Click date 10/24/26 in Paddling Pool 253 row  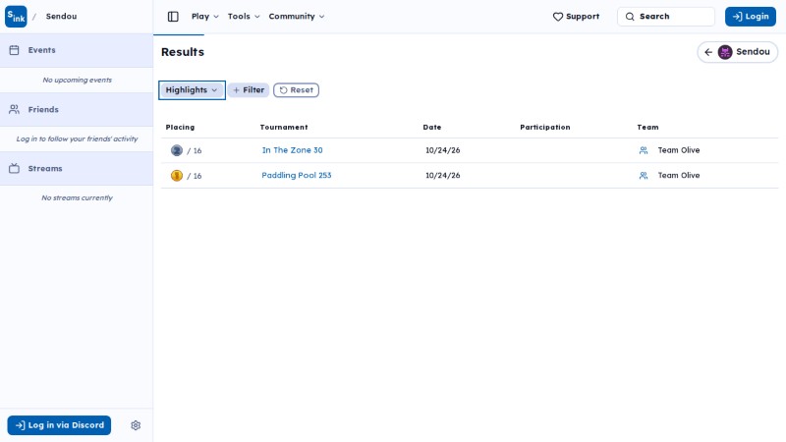443,176
